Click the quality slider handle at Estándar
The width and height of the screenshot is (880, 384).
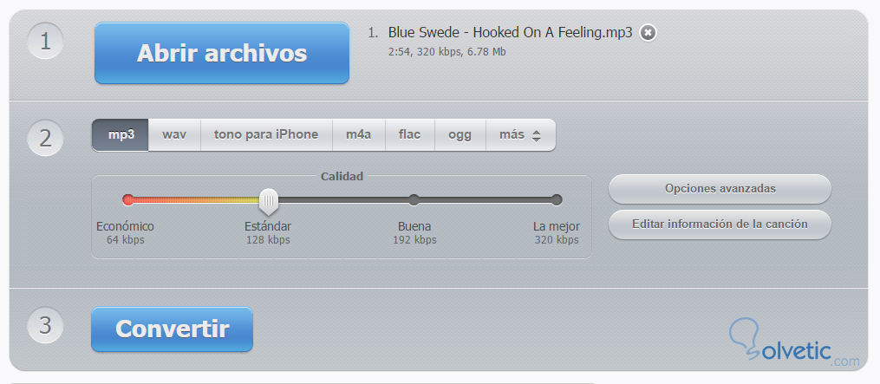point(269,202)
